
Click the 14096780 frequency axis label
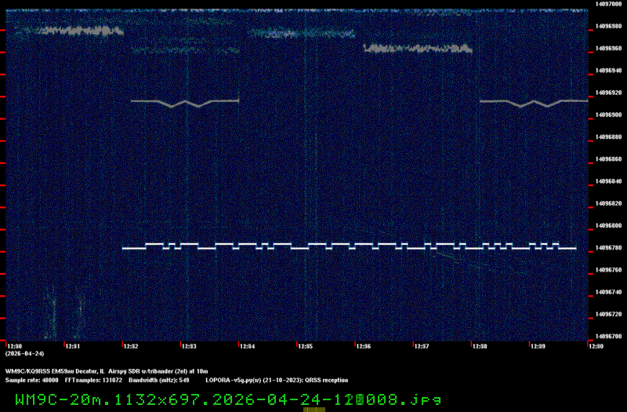click(610, 248)
